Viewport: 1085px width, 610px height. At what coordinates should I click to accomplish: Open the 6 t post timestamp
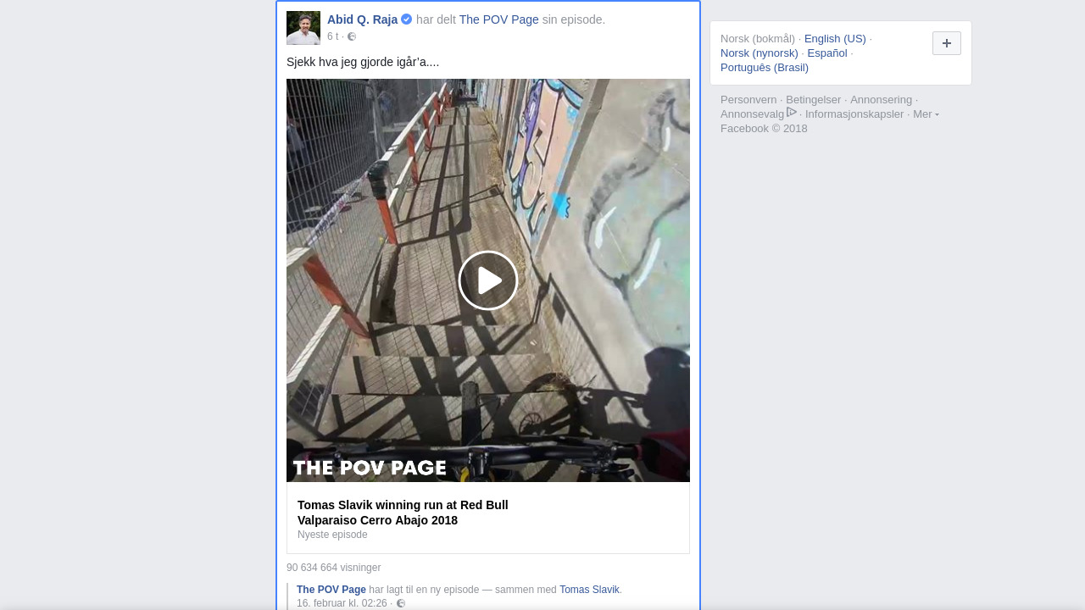[332, 36]
